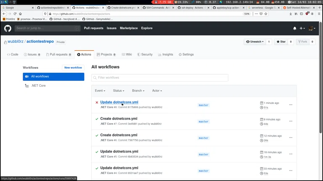This screenshot has height=181, width=323.
Task: Click master branch label of run #8
Action: pos(204,105)
